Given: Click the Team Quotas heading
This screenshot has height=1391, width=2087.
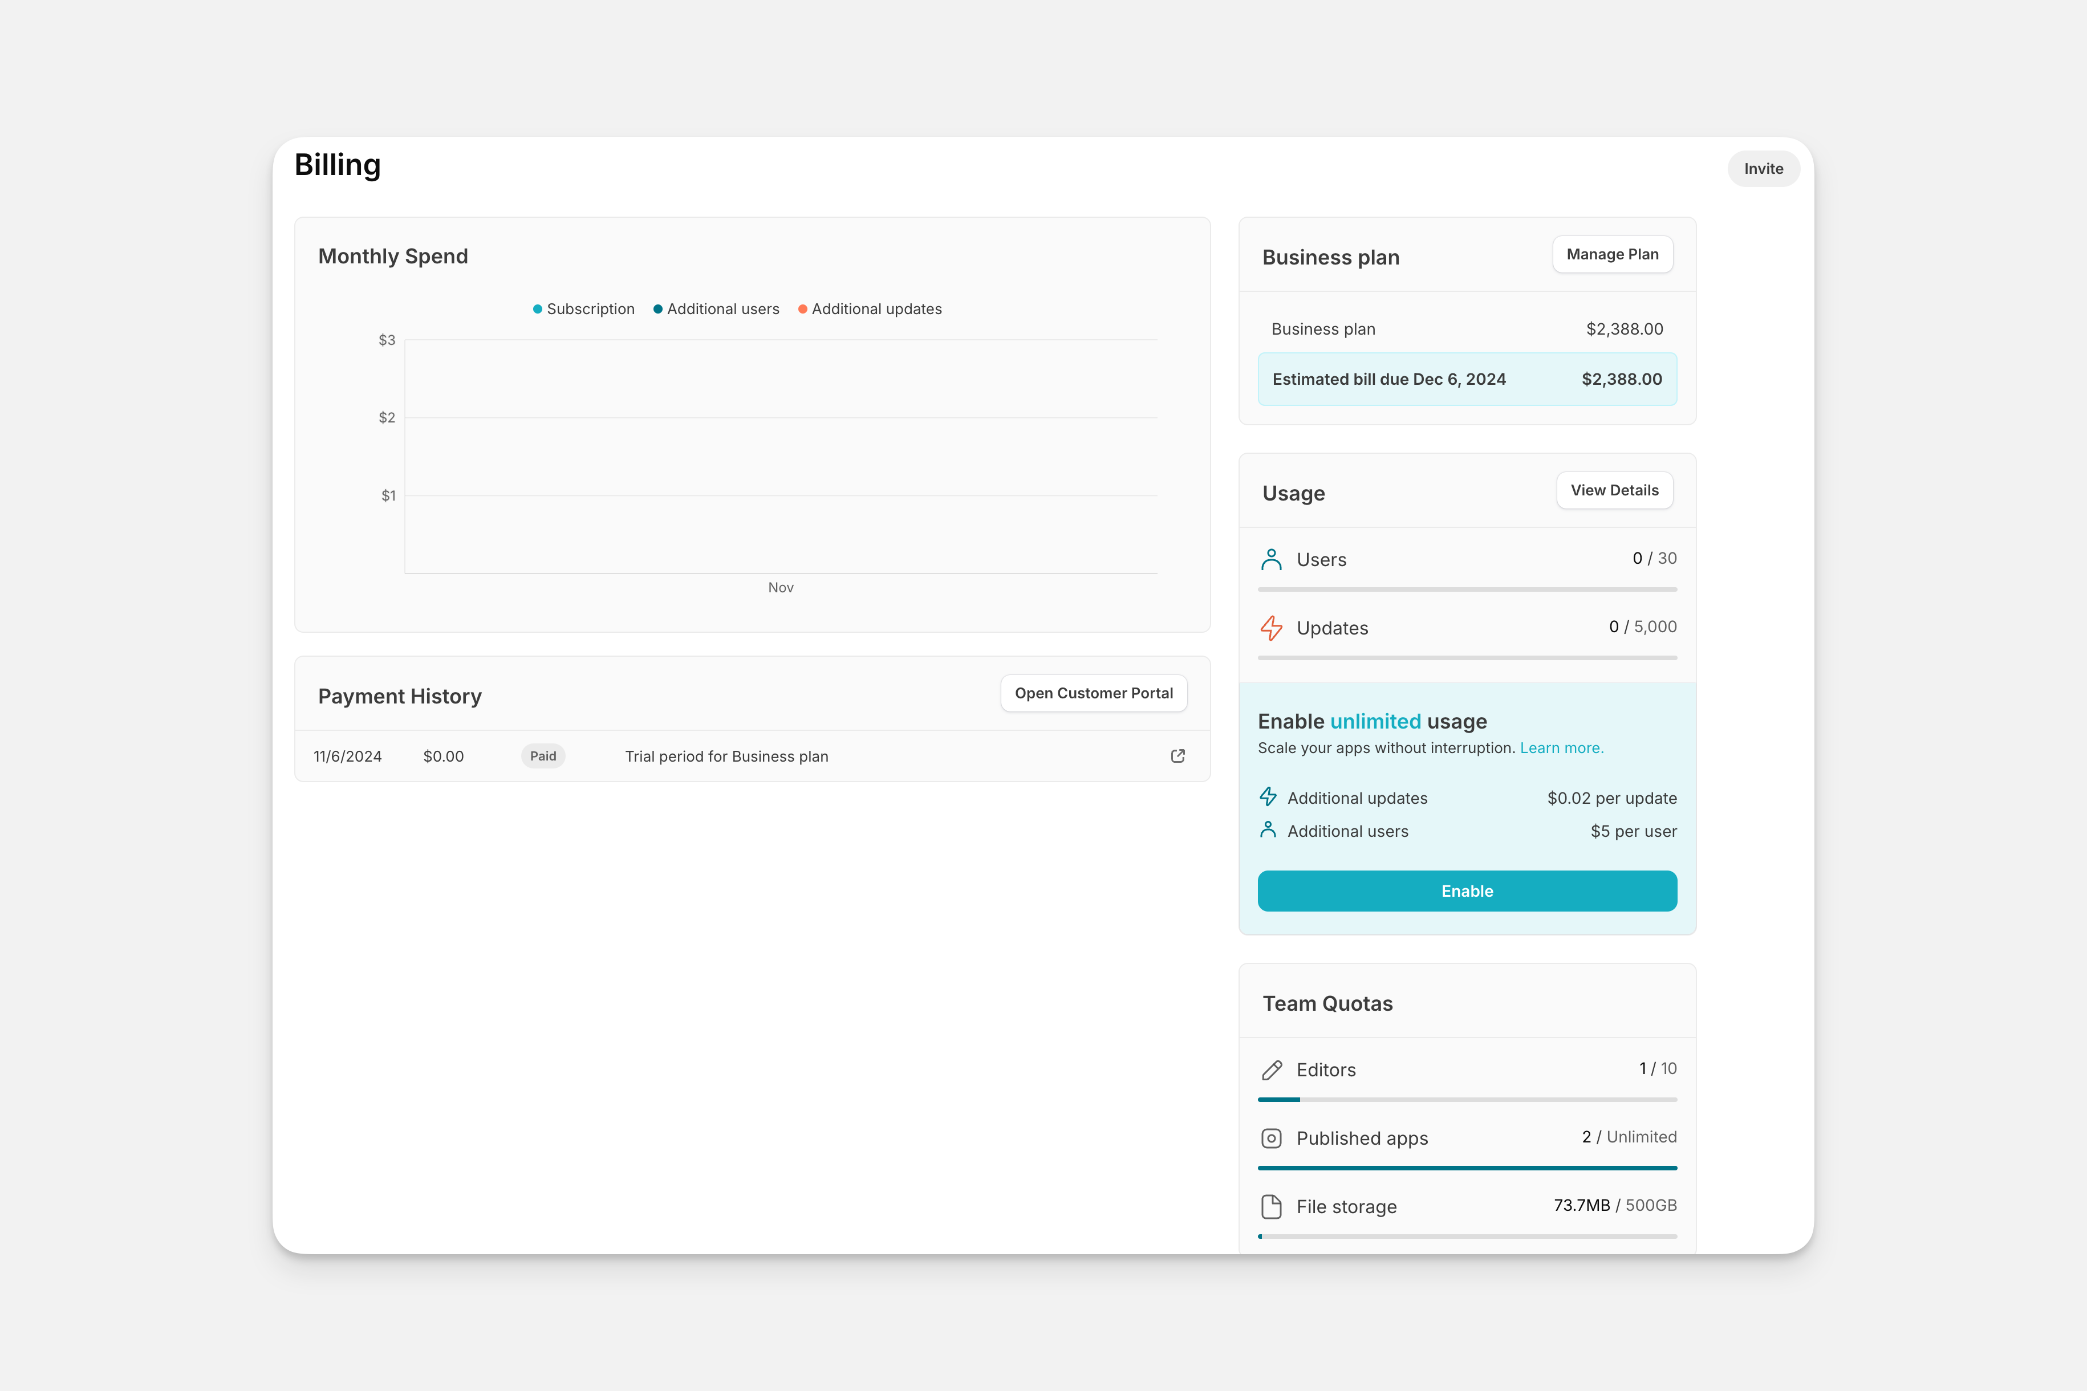Looking at the screenshot, I should pos(1327,1003).
